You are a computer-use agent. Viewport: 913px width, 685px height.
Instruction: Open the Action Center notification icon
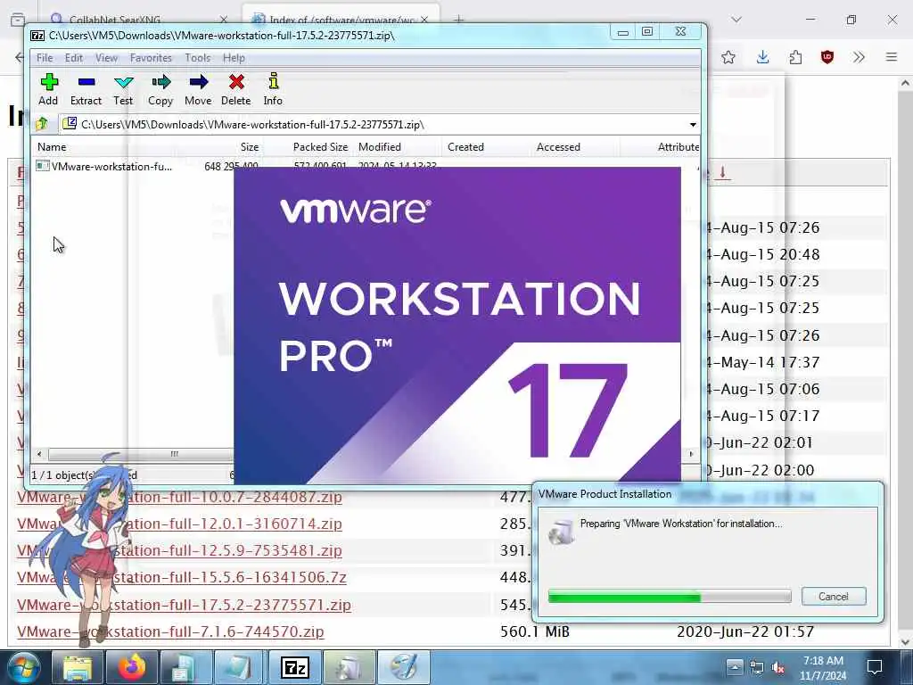pos(874,667)
